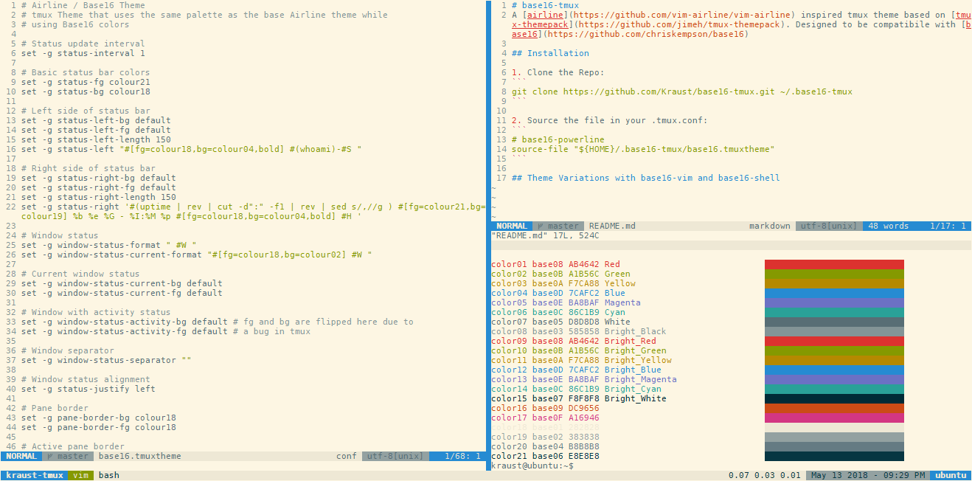
Task: Switch to the bash tmux window
Action: 109,475
